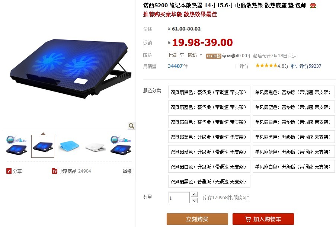The width and height of the screenshot is (336, 227).
Task: Select the white cooler thumbnail
Action: [95, 146]
